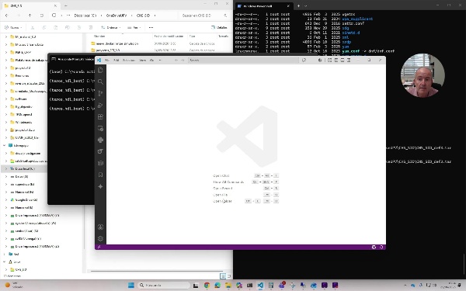Image resolution: width=466 pixels, height=291 pixels.
Task: Open Source Control in VS Code activity bar
Action: click(x=100, y=93)
